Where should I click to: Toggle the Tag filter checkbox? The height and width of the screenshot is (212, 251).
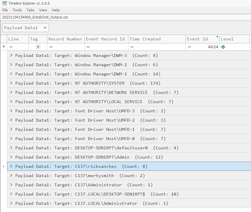point(38,47)
